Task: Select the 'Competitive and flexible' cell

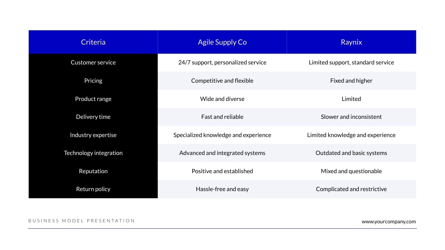Action: tap(222, 81)
